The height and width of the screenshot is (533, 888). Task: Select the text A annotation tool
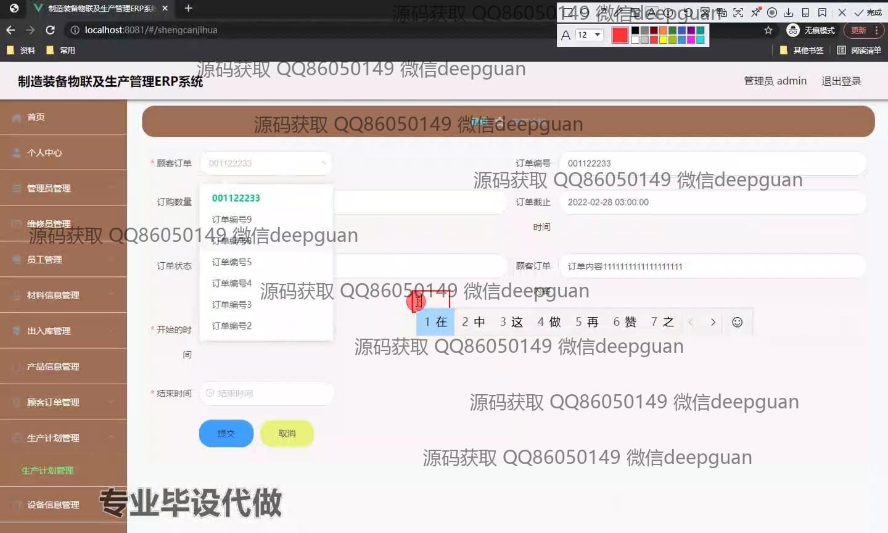click(x=651, y=12)
